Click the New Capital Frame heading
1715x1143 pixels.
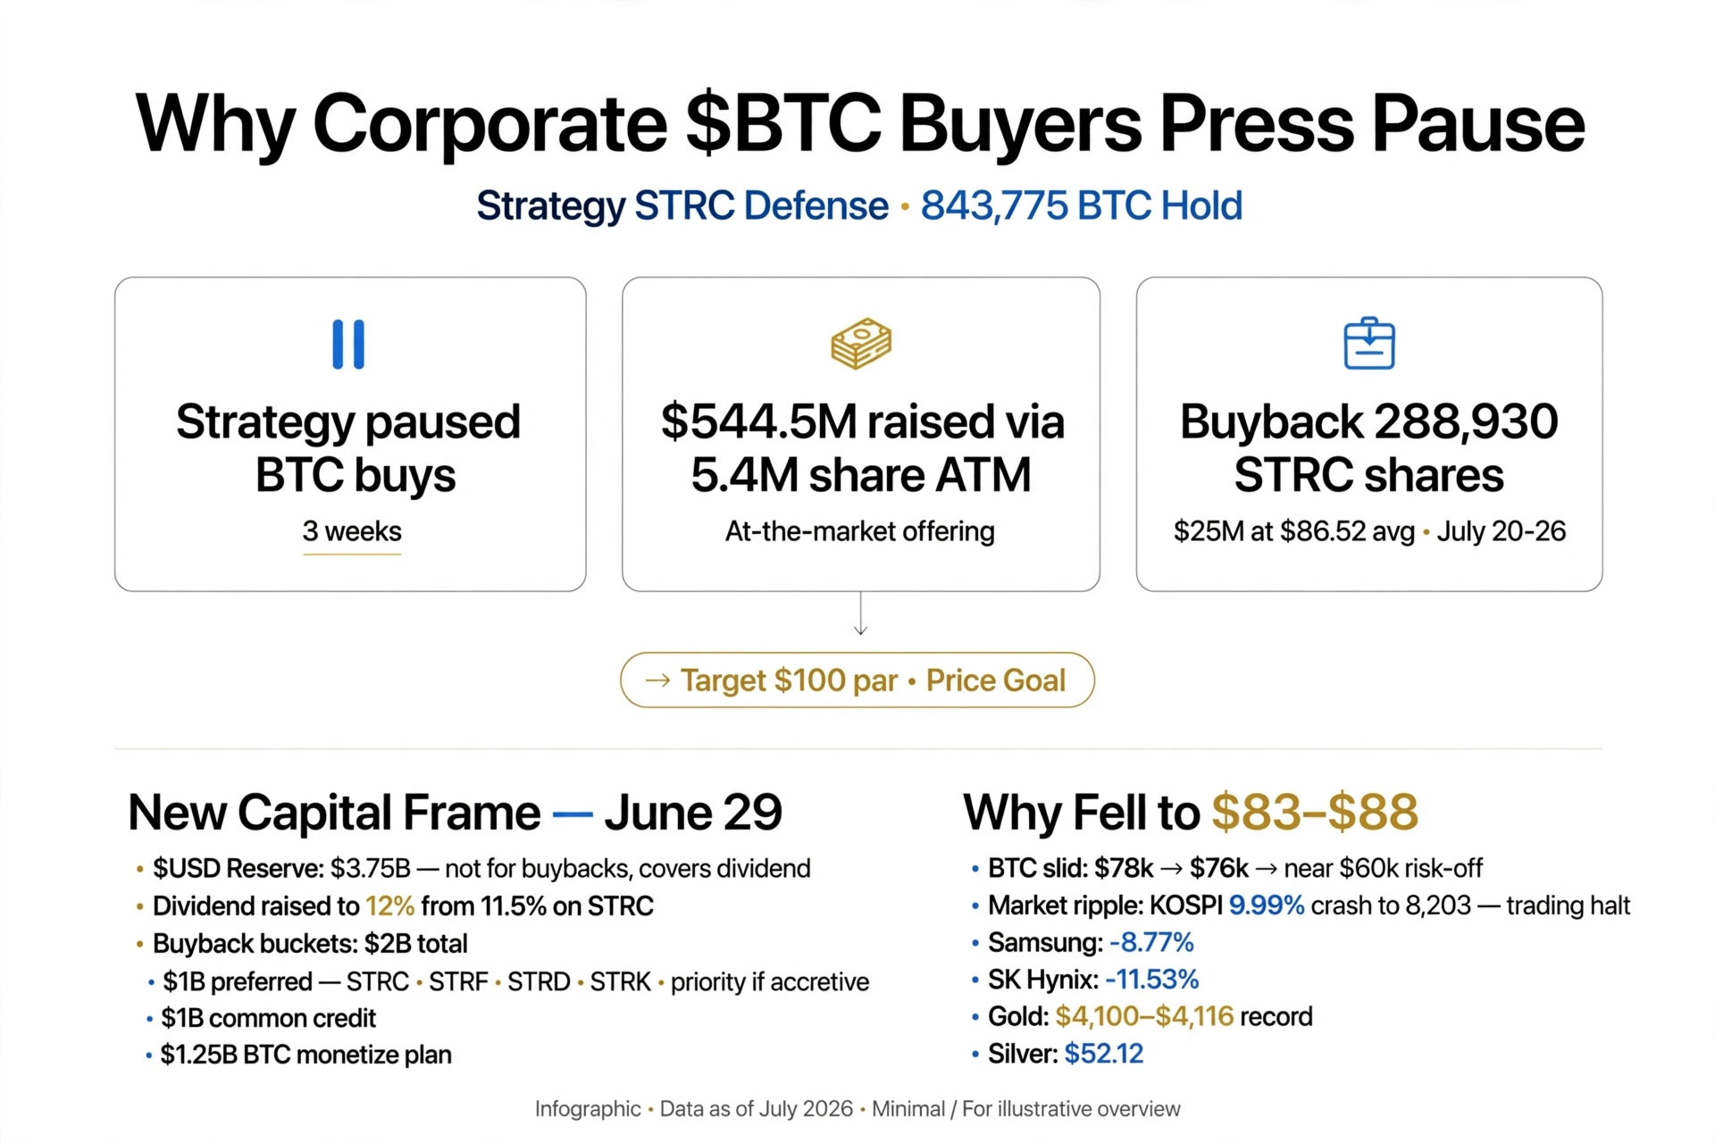tap(455, 813)
